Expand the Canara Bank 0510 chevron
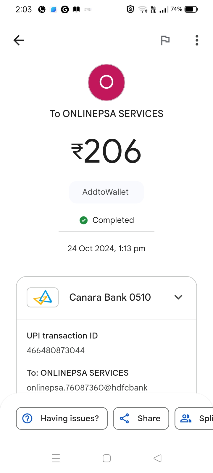213x473 pixels. pos(178,297)
